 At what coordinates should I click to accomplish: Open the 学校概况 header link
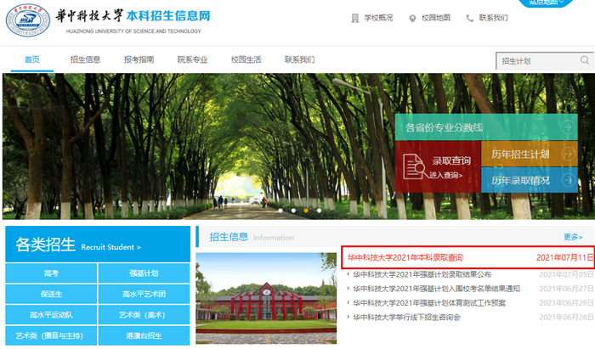pyautogui.click(x=378, y=18)
